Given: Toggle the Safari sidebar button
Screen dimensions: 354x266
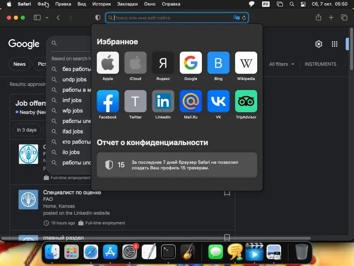Looking at the screenshot, I should pos(37,17).
